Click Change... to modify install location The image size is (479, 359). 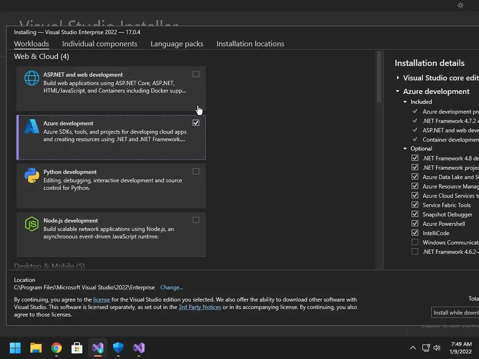(171, 287)
